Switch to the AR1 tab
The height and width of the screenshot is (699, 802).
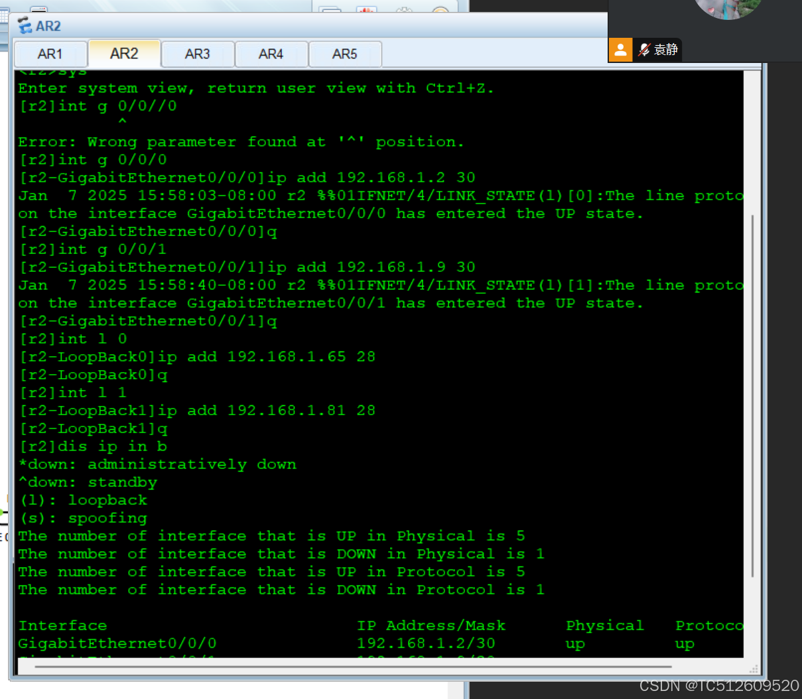pyautogui.click(x=50, y=54)
